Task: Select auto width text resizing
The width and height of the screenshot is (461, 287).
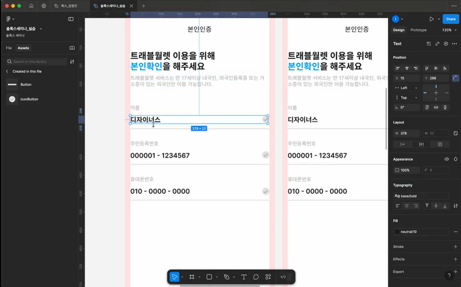Action: coord(402,144)
